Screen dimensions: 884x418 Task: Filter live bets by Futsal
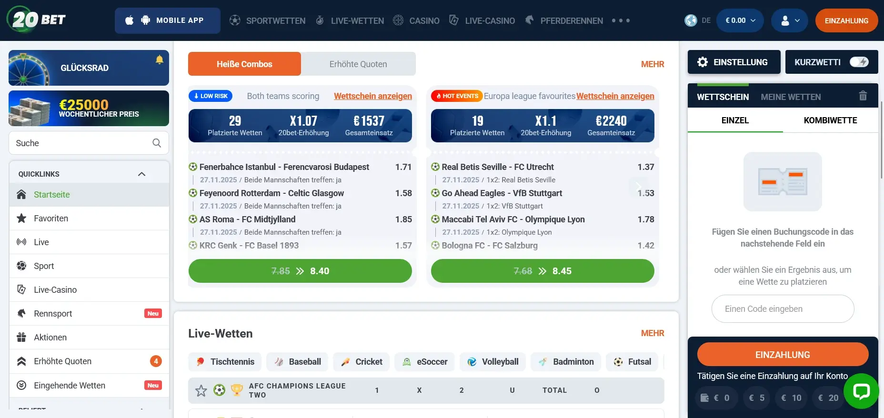coord(632,362)
